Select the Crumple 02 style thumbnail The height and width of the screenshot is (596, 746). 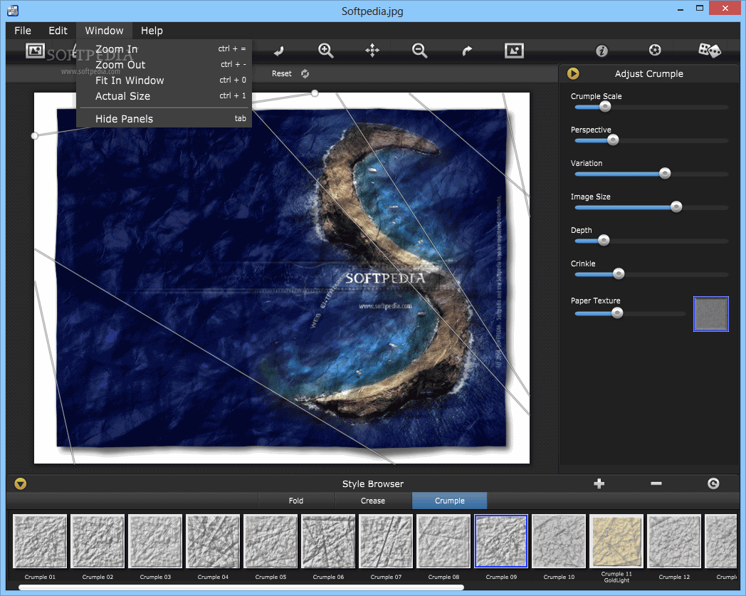[98, 541]
